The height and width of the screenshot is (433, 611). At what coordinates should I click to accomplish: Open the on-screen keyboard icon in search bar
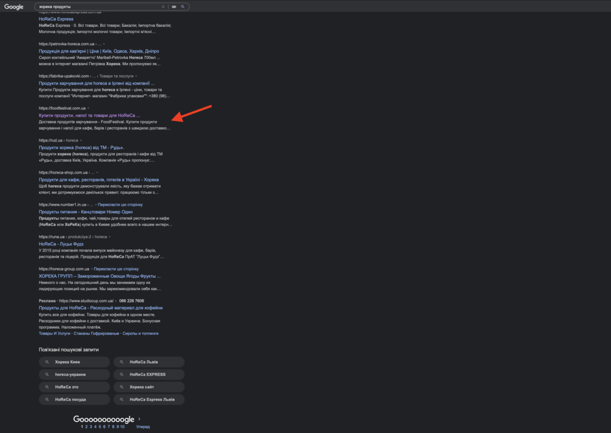(174, 7)
